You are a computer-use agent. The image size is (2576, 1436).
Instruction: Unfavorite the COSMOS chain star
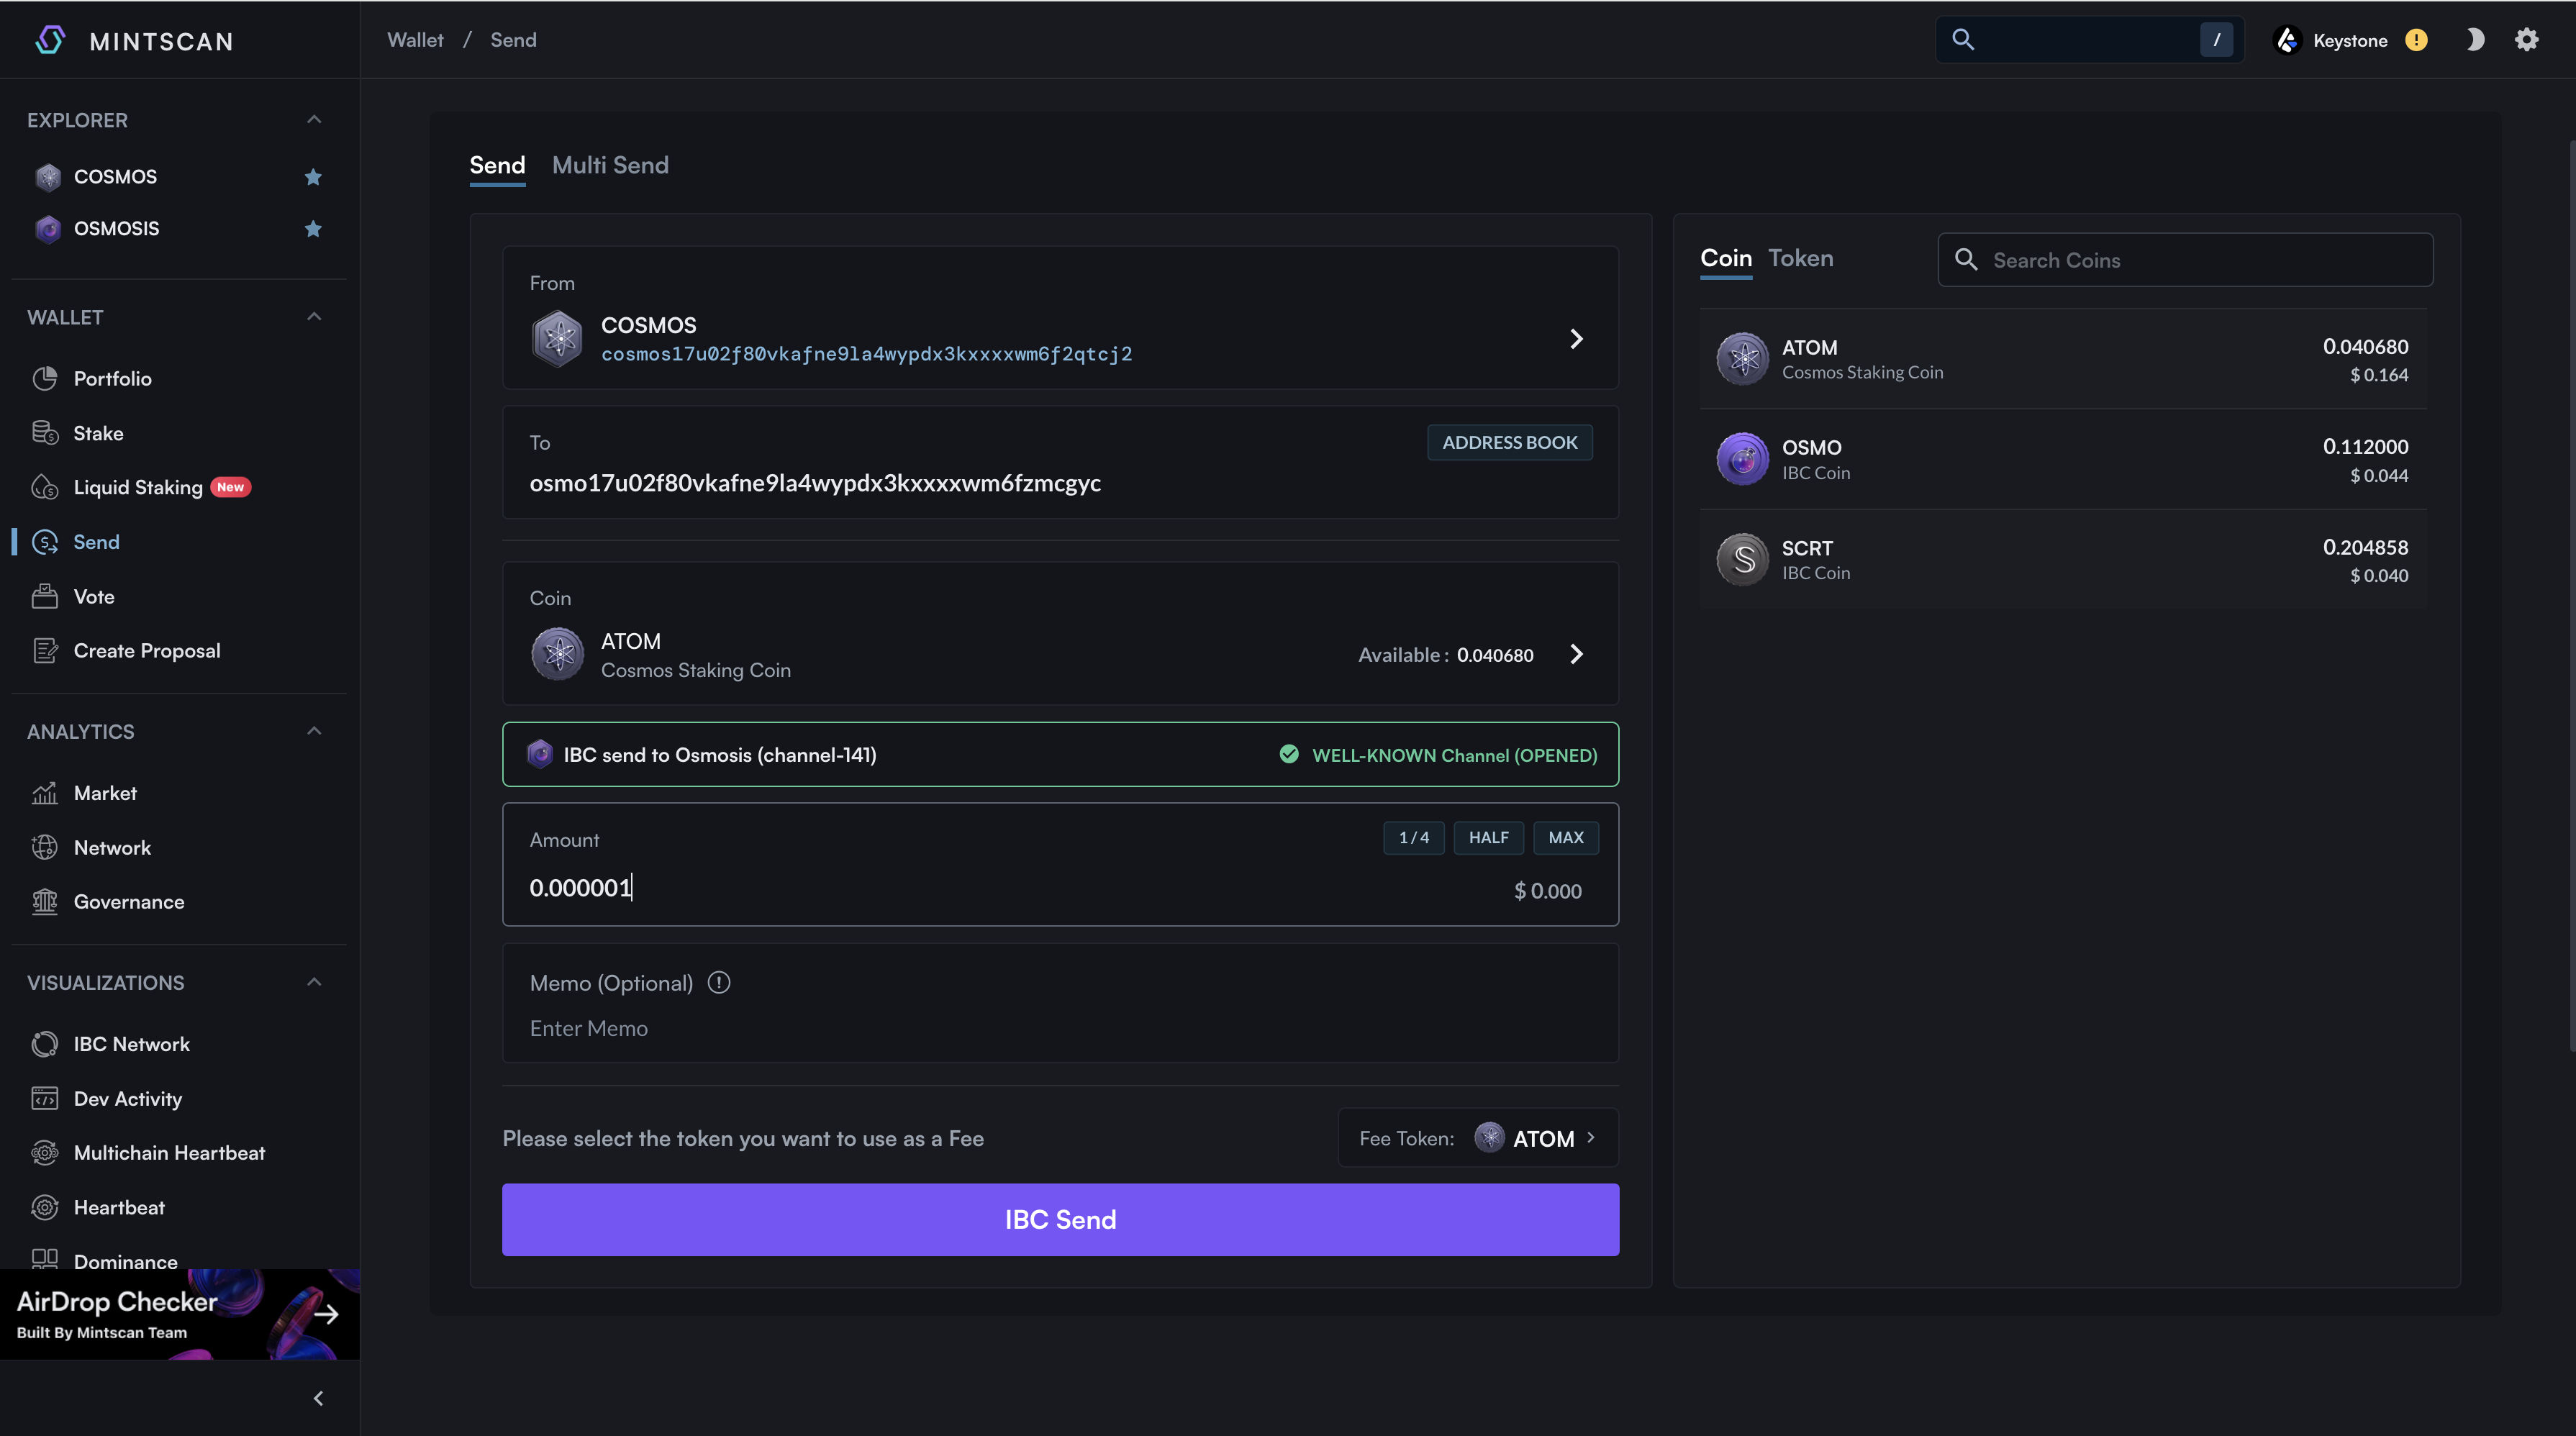(313, 177)
